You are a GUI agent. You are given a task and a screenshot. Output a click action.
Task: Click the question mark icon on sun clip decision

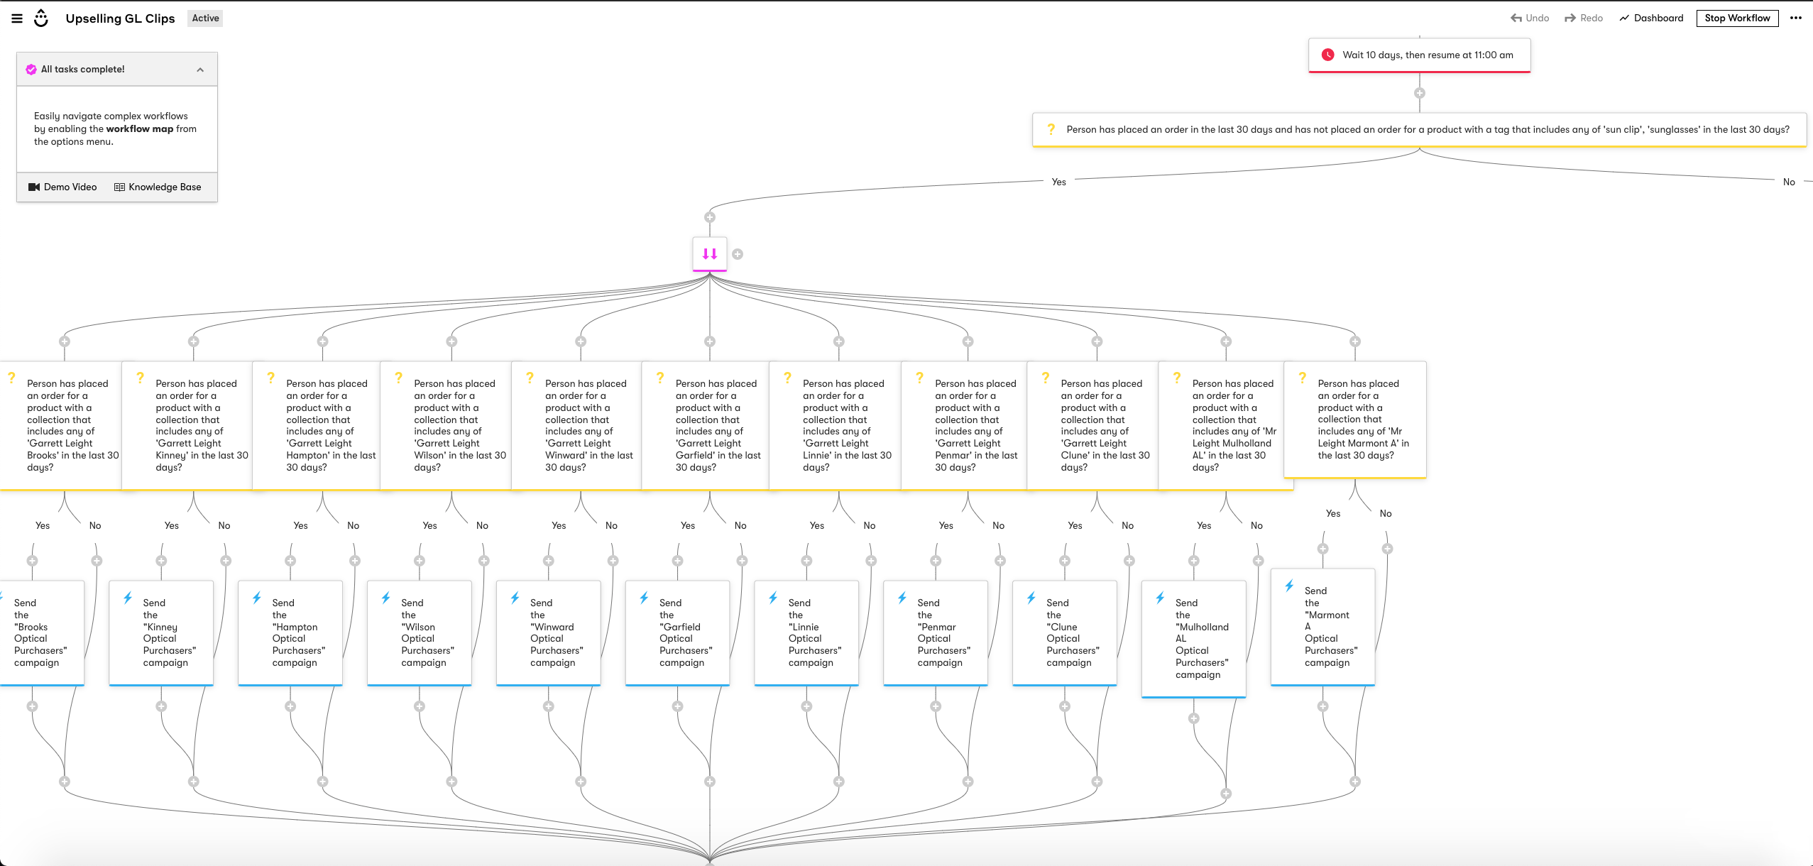click(x=1051, y=129)
